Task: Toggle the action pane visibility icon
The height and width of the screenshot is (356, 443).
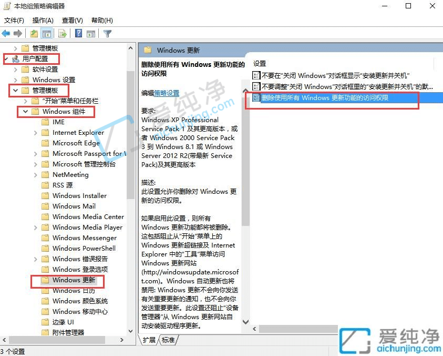Action: pyautogui.click(x=90, y=33)
